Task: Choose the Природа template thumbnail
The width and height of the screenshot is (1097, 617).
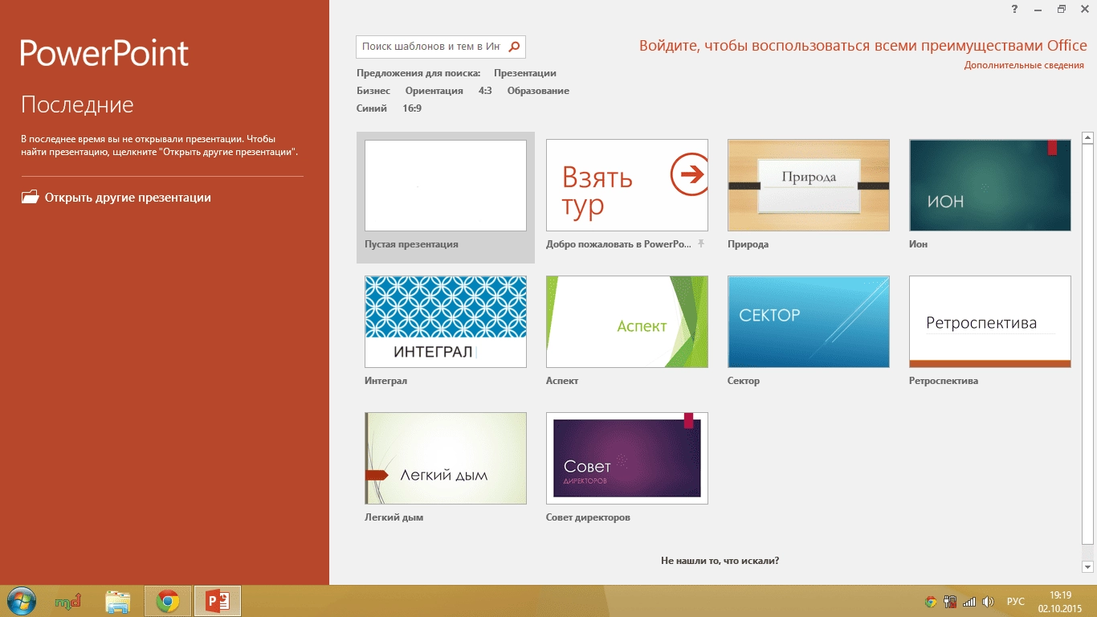Action: pyautogui.click(x=809, y=186)
